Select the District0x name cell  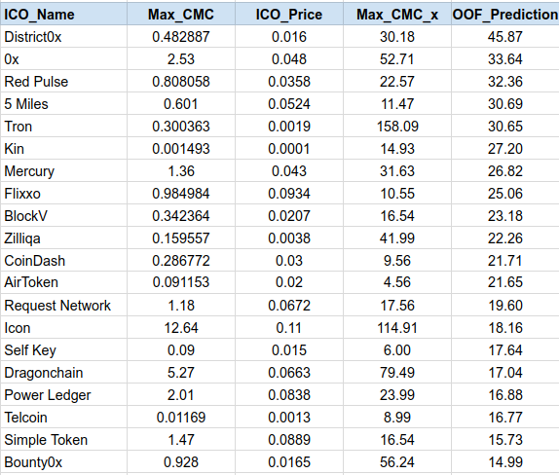[63, 36]
